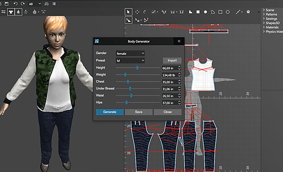Click the Body Generator title bar icon
This screenshot has height=172, width=283.
coord(97,41)
